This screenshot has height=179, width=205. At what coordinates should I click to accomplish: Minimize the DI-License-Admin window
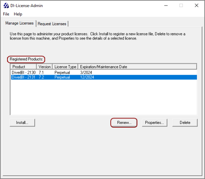166,6
